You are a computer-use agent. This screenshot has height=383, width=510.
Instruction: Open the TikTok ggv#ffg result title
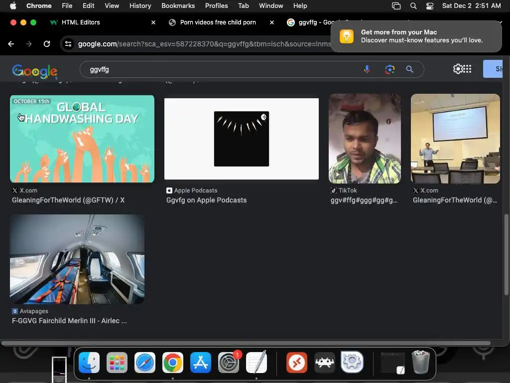[364, 200]
